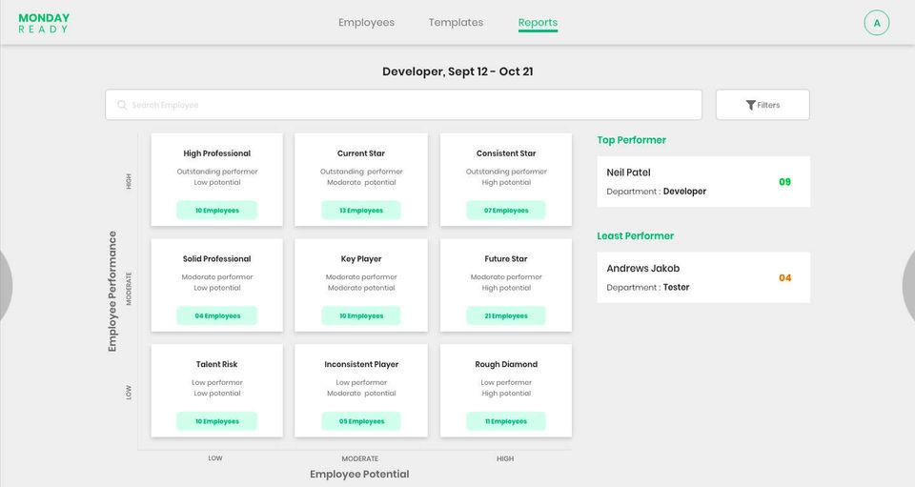Select top performer Neil Patel

point(703,181)
